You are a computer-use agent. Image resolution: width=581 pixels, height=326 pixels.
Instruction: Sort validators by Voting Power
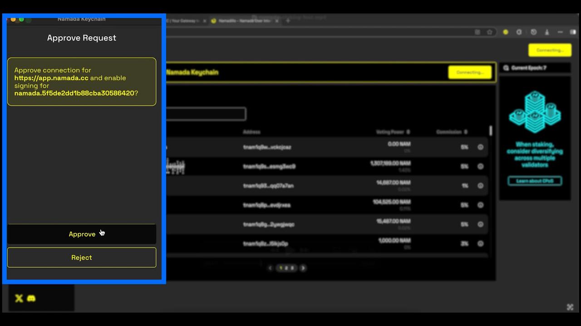click(393, 132)
